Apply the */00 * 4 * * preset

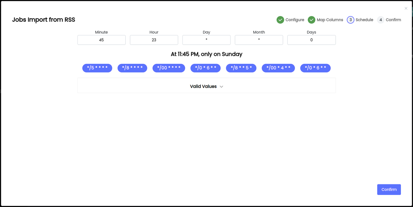pos(278,68)
